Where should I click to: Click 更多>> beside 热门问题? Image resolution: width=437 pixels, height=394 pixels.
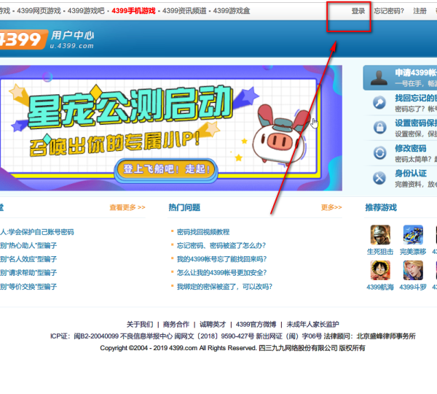tap(331, 207)
